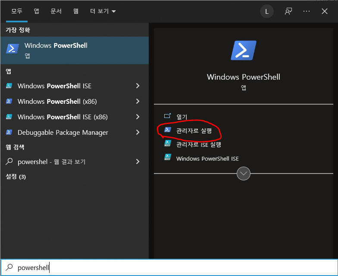Viewport: 338px width, 276px height.
Task: Switch to the 문서 tab
Action: (56, 11)
